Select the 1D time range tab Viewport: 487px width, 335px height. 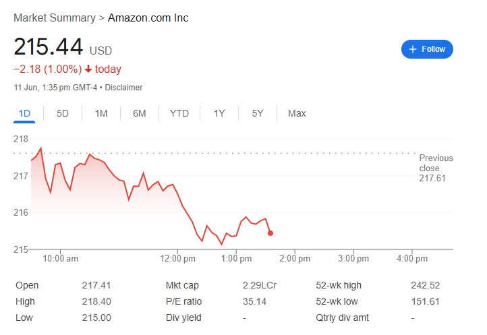[x=24, y=113]
